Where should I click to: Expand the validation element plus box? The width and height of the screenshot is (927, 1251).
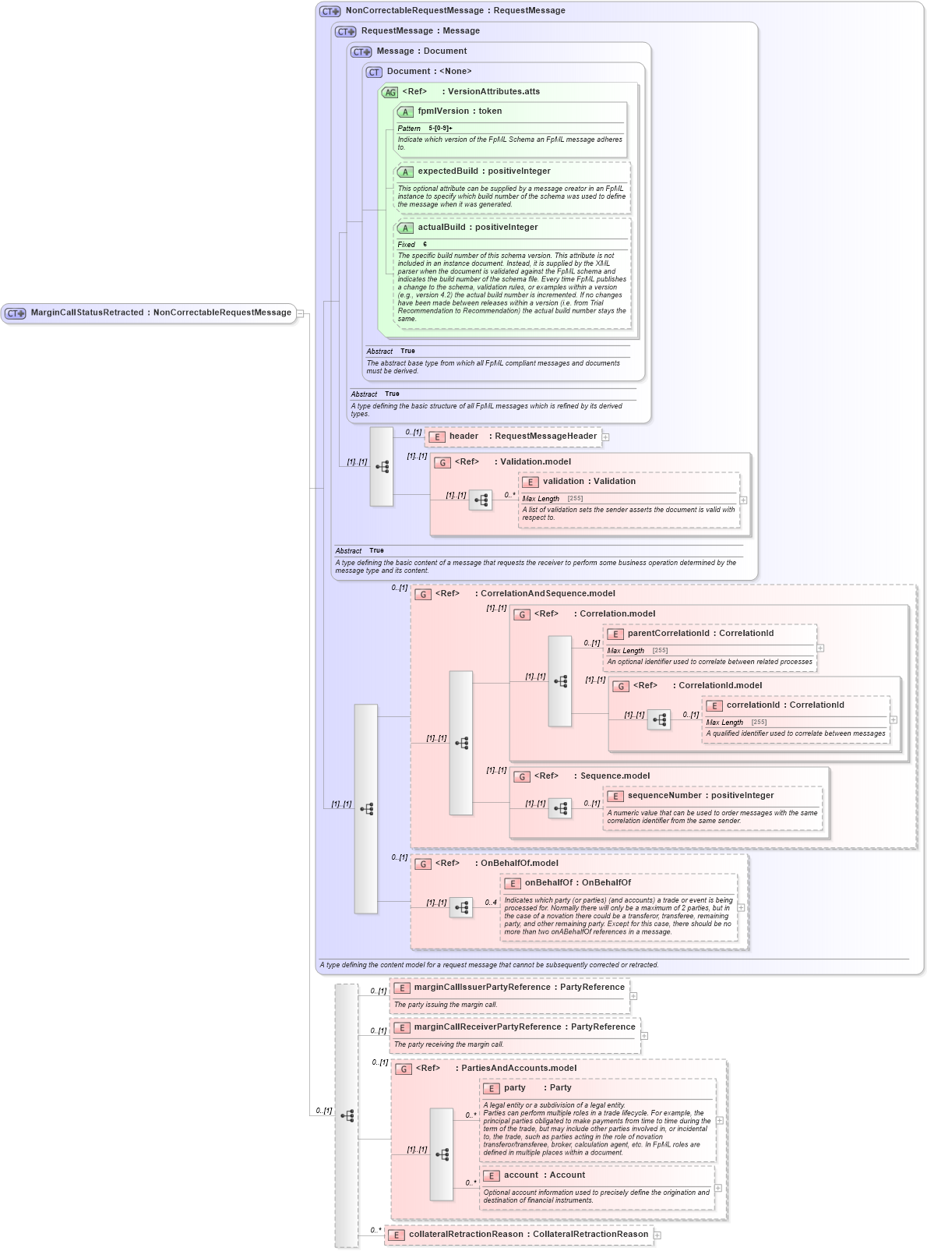[743, 500]
